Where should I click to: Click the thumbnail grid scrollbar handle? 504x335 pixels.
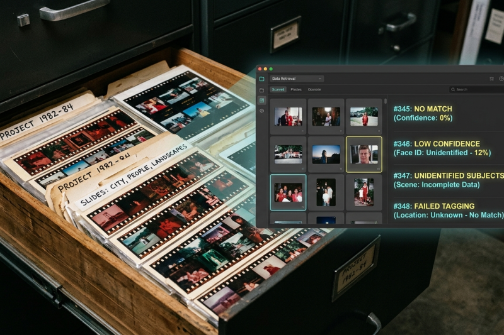coord(385,102)
